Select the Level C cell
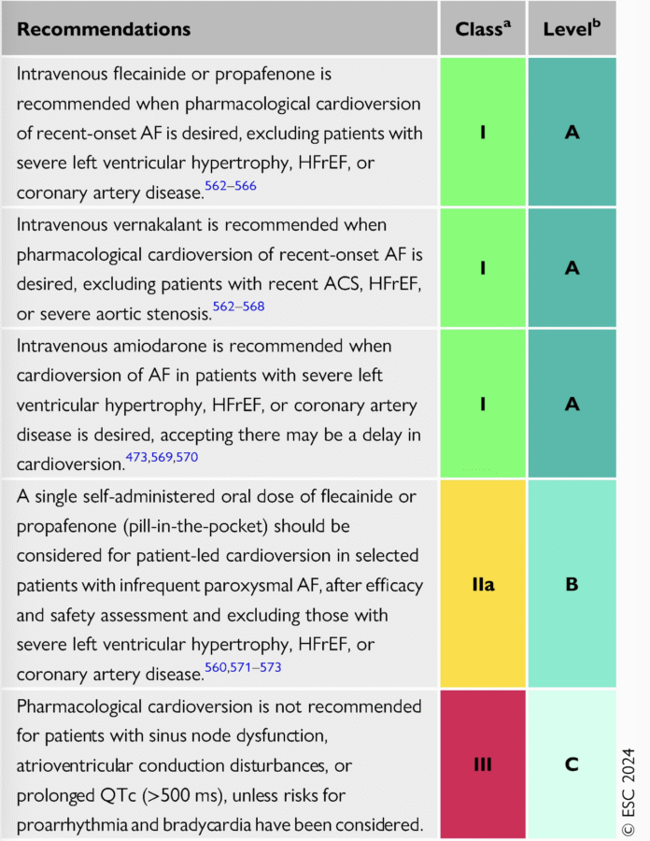 [x=572, y=764]
